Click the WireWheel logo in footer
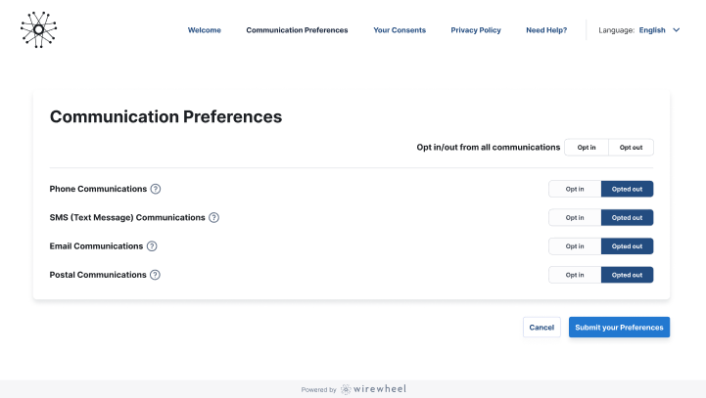The image size is (706, 398). (373, 389)
